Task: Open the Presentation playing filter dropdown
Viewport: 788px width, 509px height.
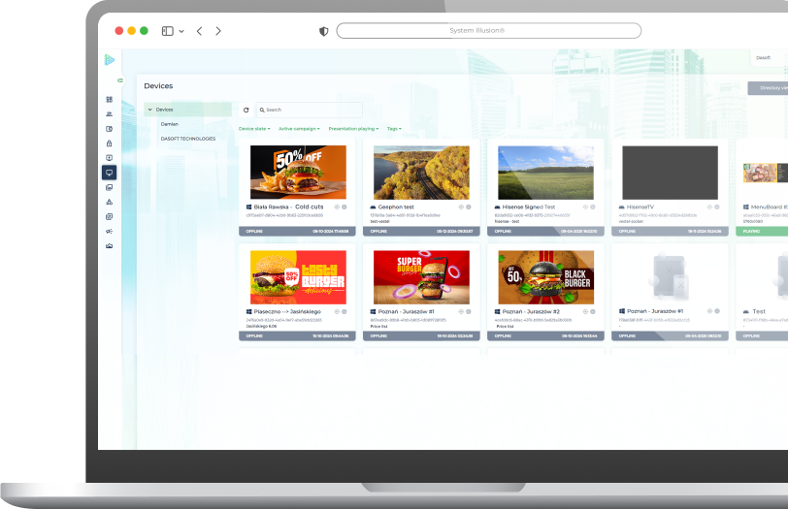Action: 353,129
